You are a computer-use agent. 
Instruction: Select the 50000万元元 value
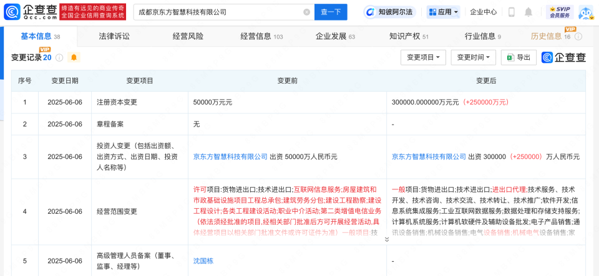(x=213, y=103)
